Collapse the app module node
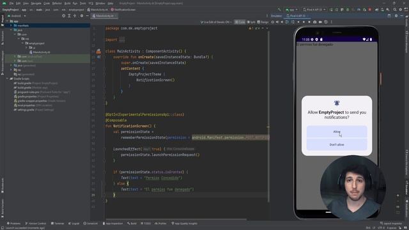 tap(7, 21)
